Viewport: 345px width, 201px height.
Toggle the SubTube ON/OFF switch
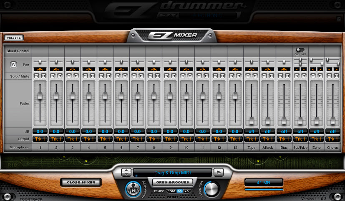300,50
